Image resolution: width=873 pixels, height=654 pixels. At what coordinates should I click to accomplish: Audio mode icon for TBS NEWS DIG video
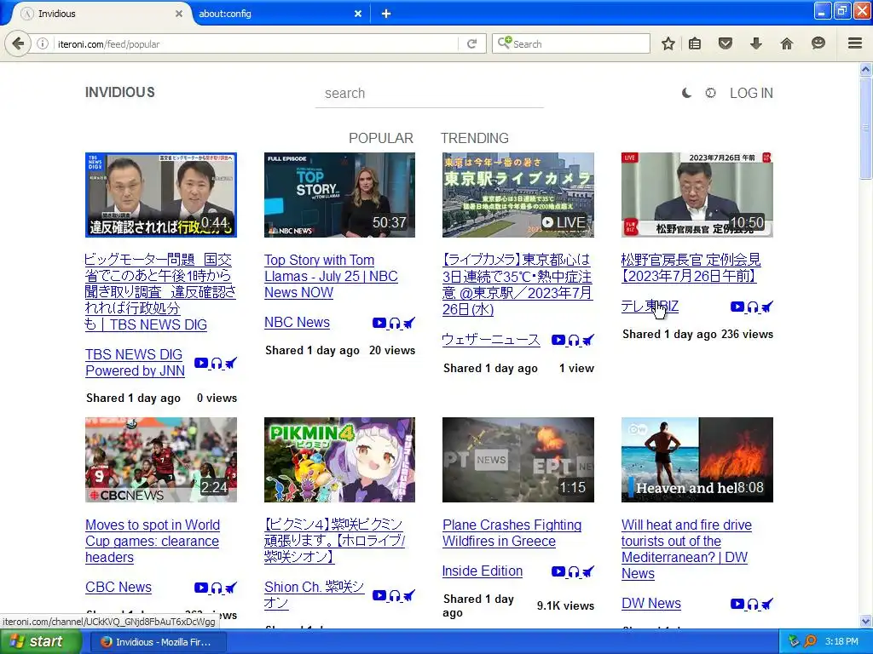217,364
